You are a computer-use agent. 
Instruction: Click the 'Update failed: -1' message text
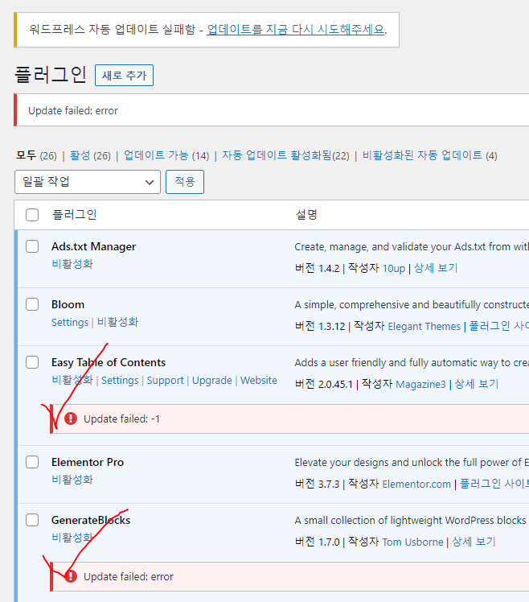(121, 419)
